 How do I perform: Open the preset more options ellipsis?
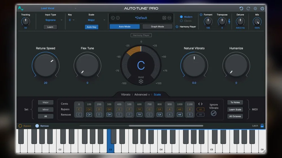[x=169, y=18]
